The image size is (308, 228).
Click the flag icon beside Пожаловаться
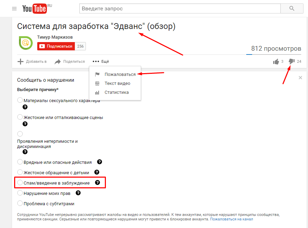[x=97, y=74]
